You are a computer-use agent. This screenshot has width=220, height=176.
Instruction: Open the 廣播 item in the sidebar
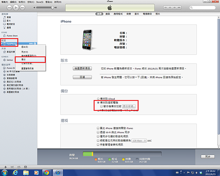[9, 27]
